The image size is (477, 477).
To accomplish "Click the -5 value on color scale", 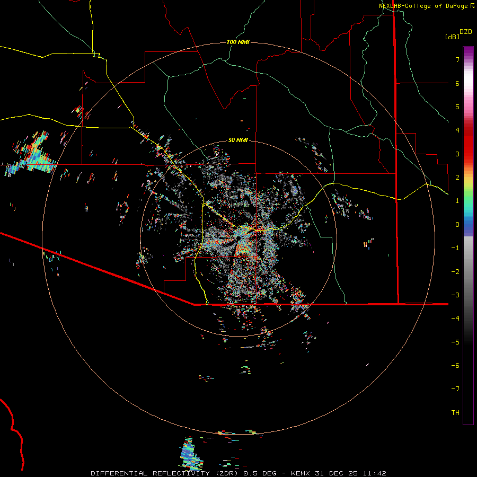I will click(455, 342).
